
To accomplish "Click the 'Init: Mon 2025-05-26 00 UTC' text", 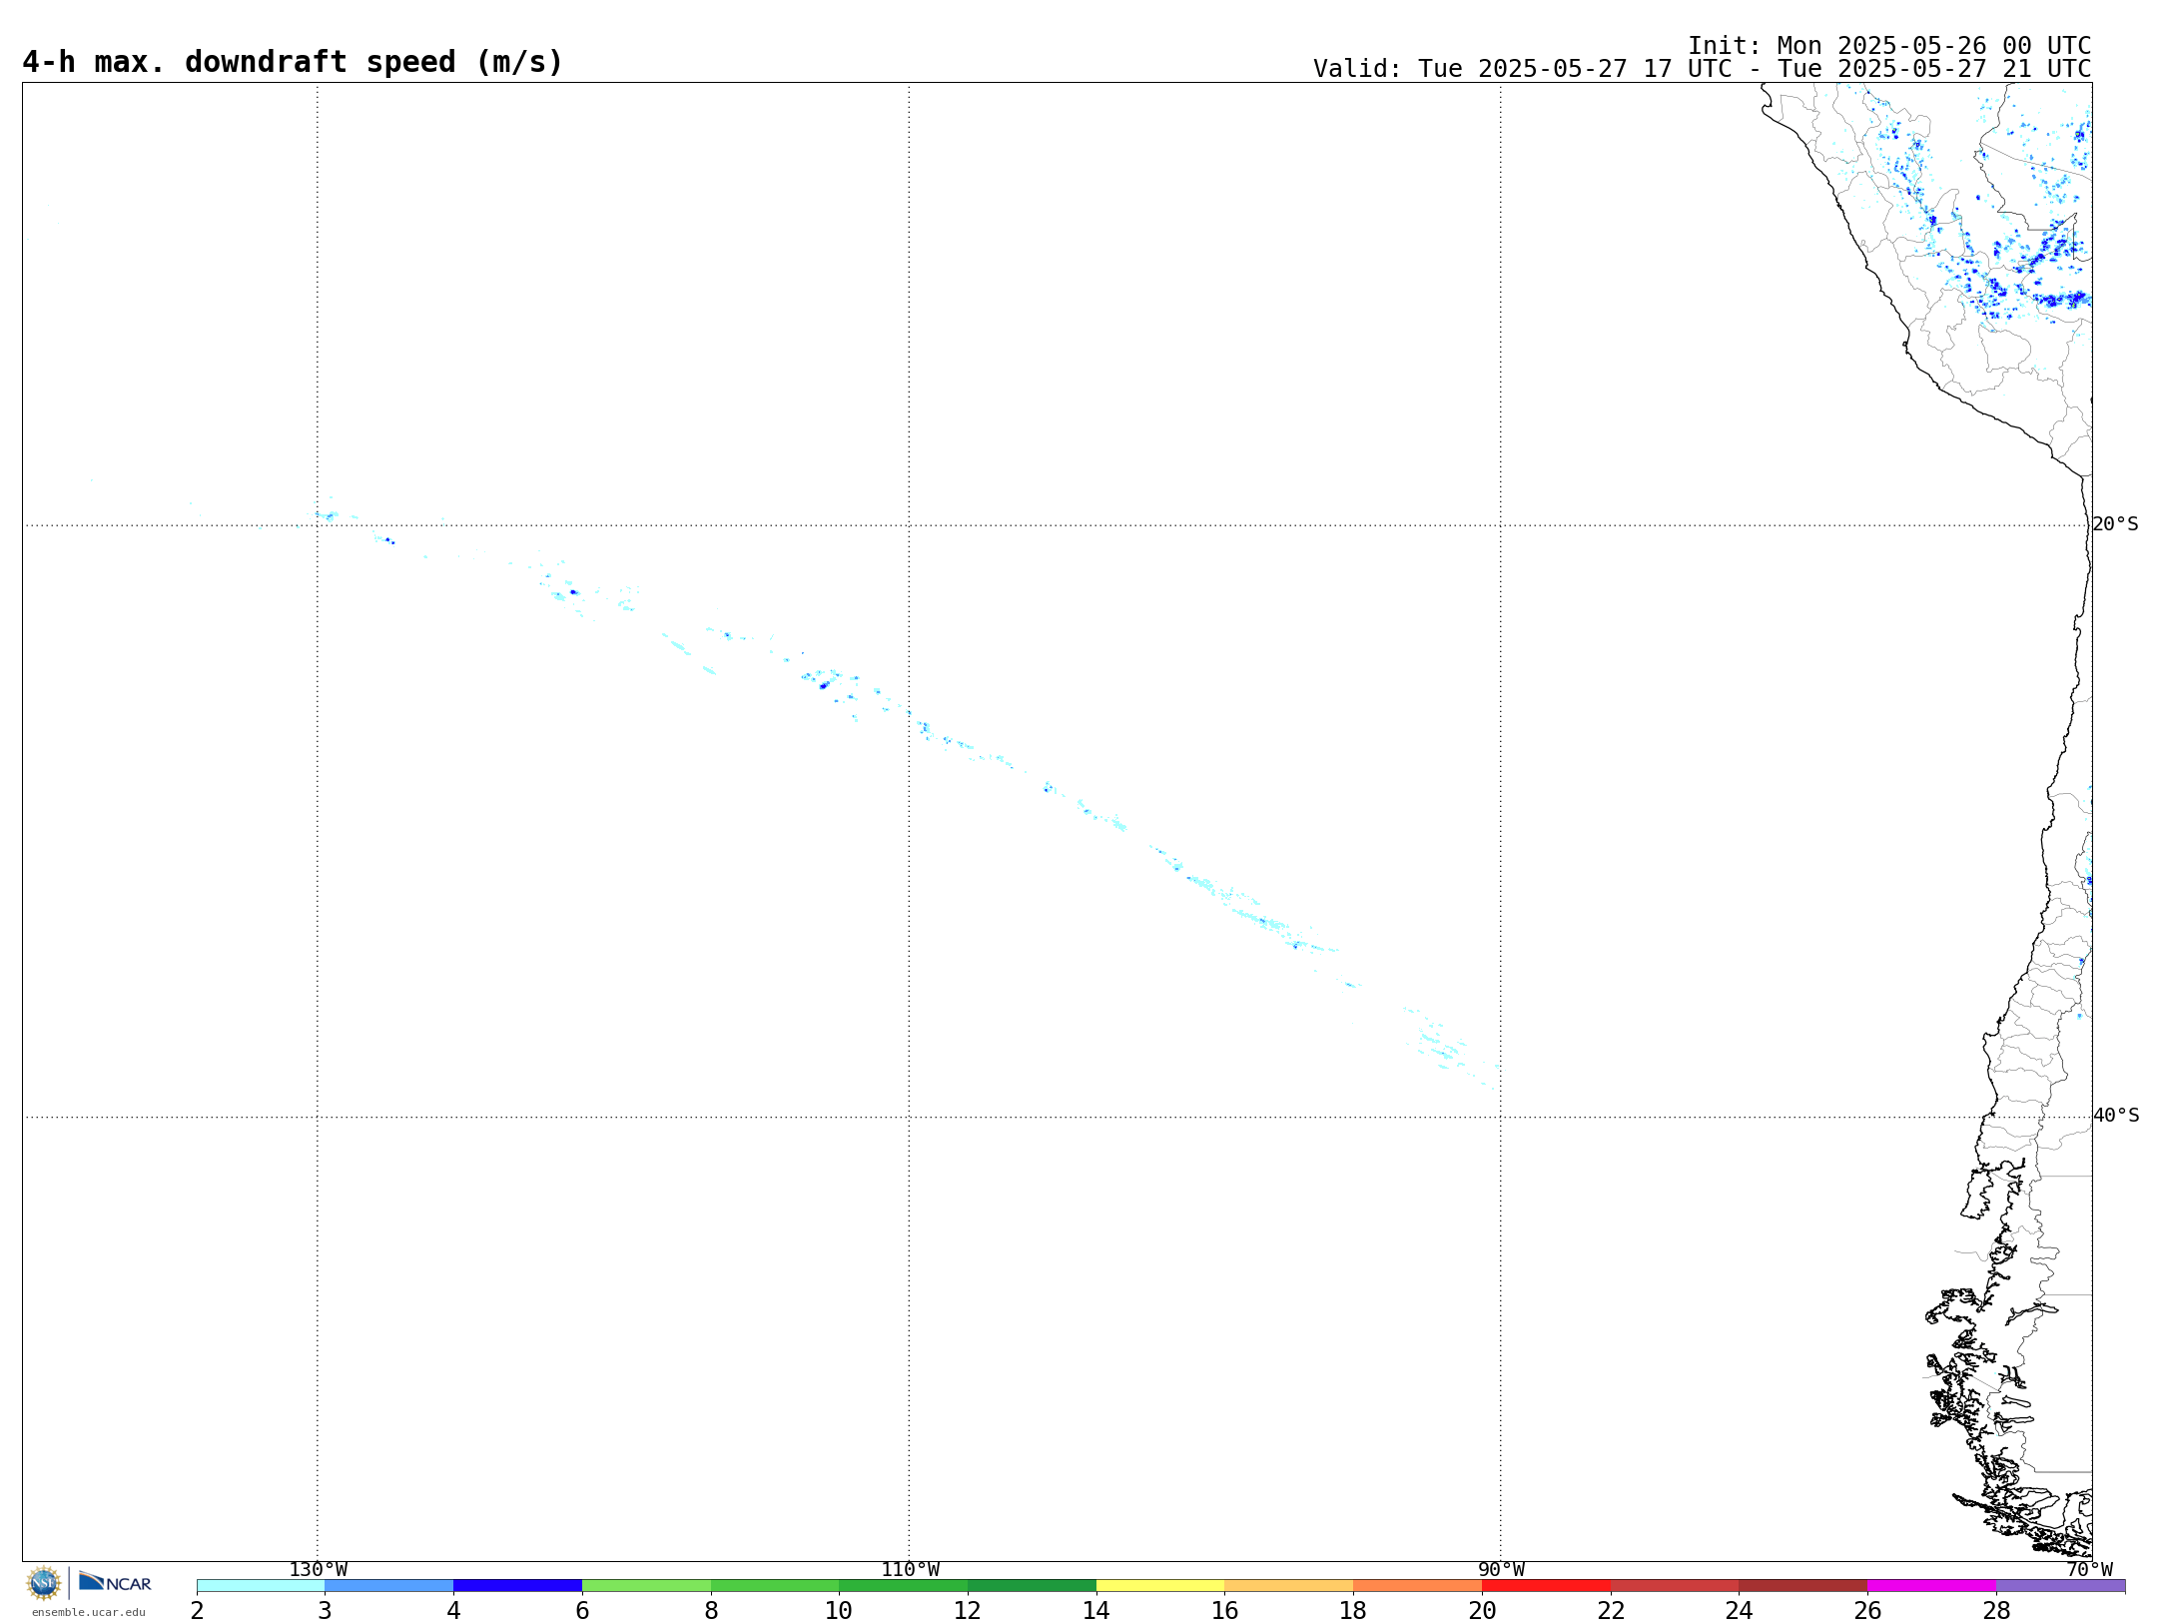I will [x=1889, y=46].
